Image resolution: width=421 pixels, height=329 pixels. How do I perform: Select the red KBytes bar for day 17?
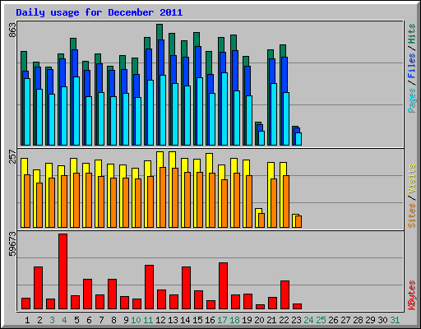point(223,286)
